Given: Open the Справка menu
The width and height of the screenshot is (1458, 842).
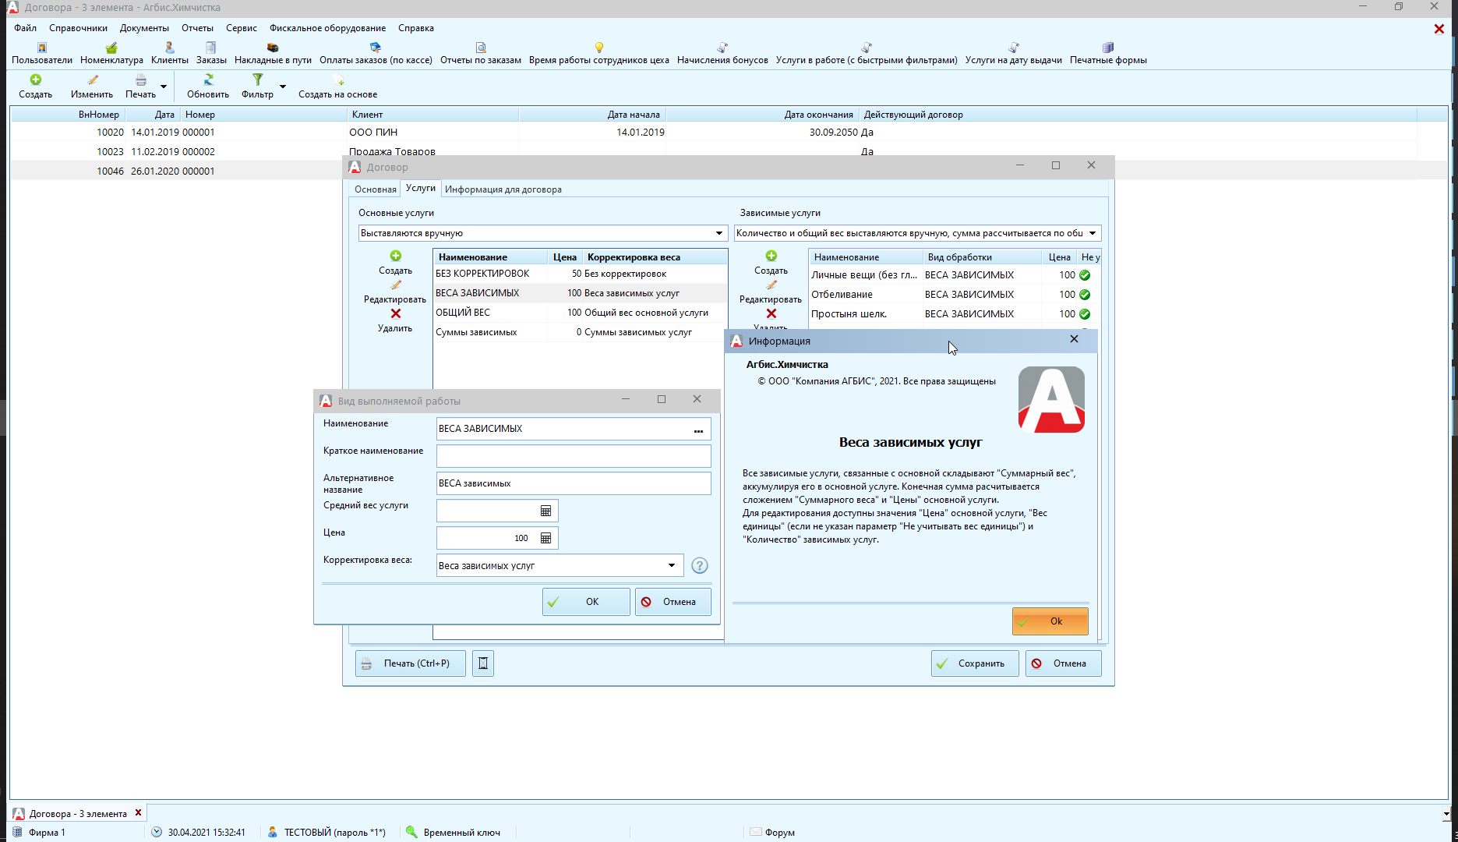Looking at the screenshot, I should tap(416, 28).
